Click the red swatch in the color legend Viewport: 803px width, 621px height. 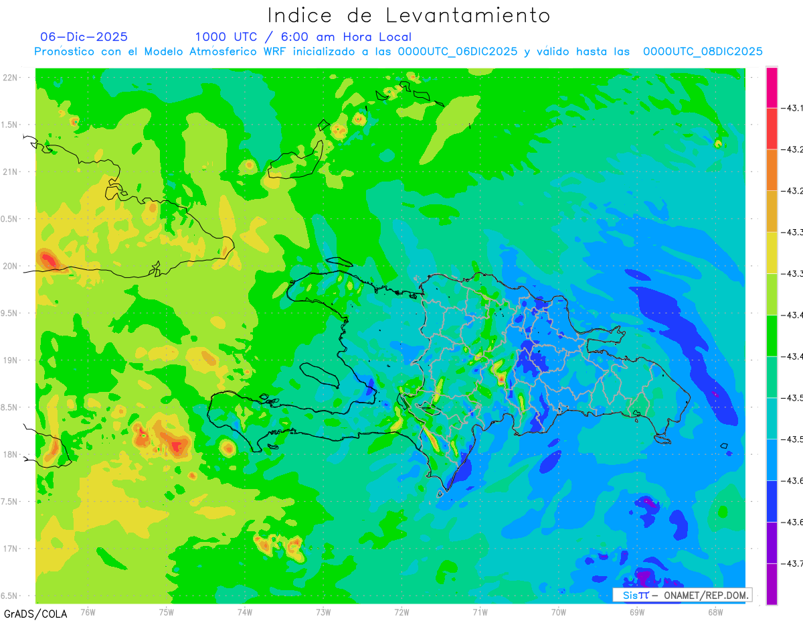click(772, 129)
